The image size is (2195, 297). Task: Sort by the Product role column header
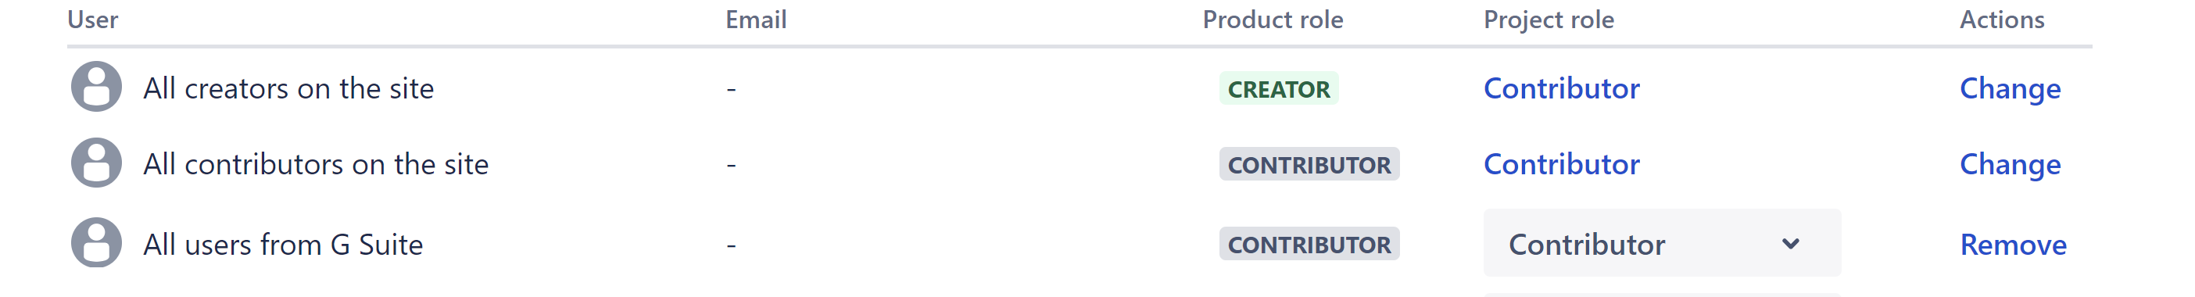click(1272, 20)
